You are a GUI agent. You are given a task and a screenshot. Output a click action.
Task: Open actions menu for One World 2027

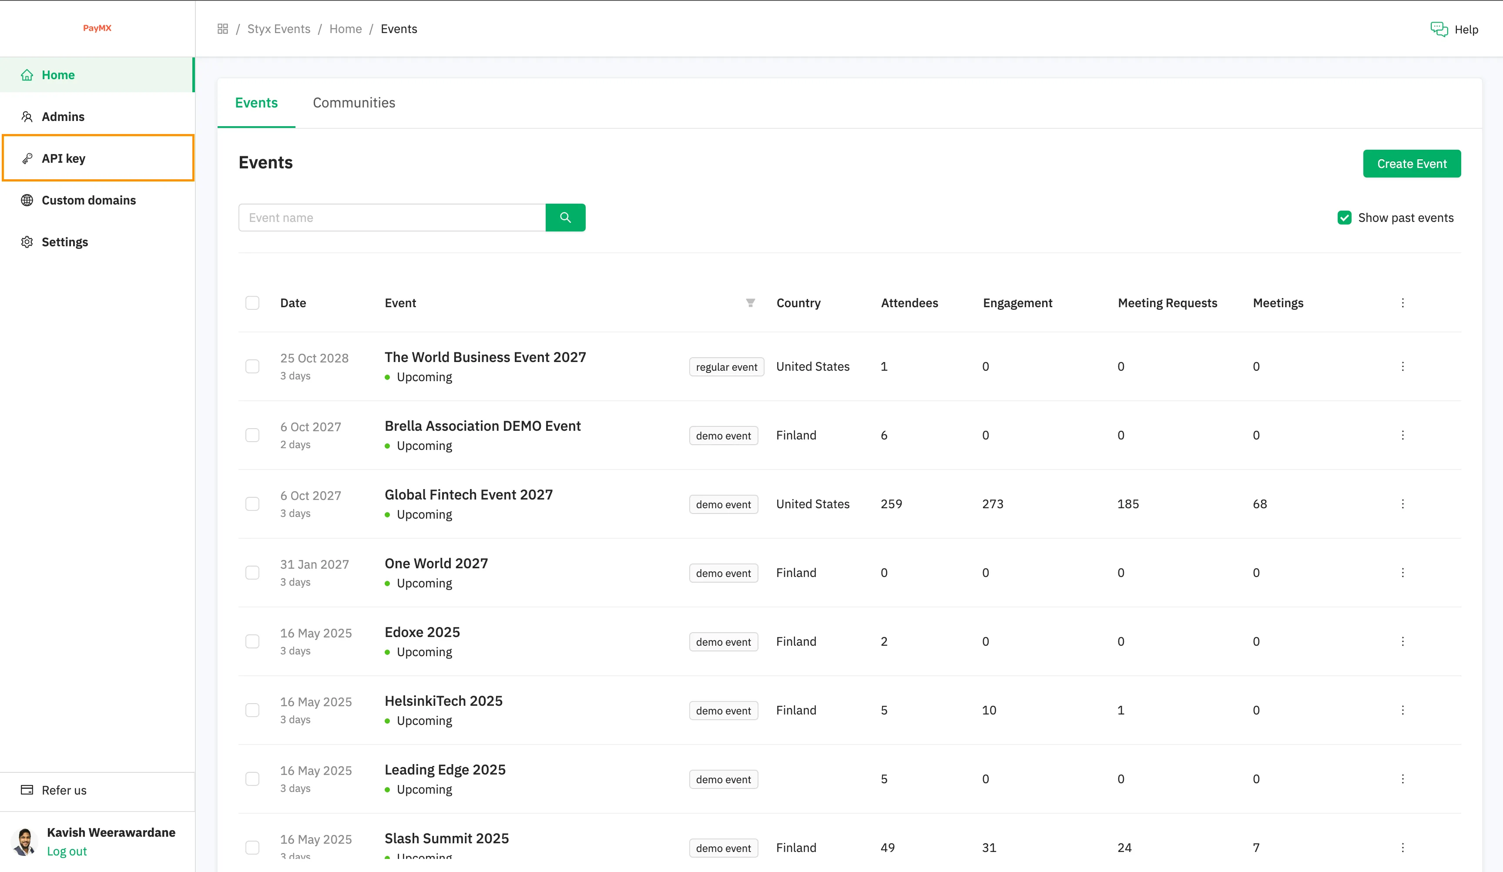pos(1402,573)
